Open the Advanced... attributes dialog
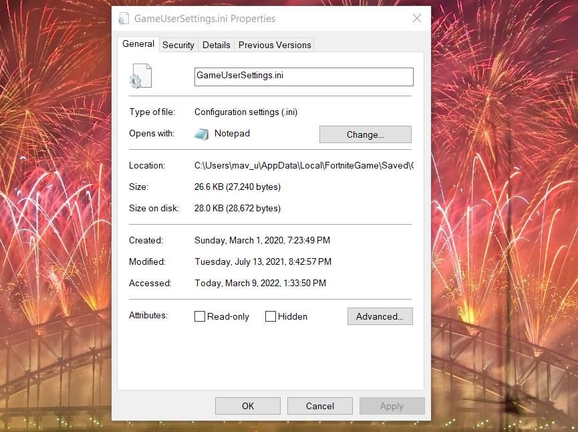 380,316
